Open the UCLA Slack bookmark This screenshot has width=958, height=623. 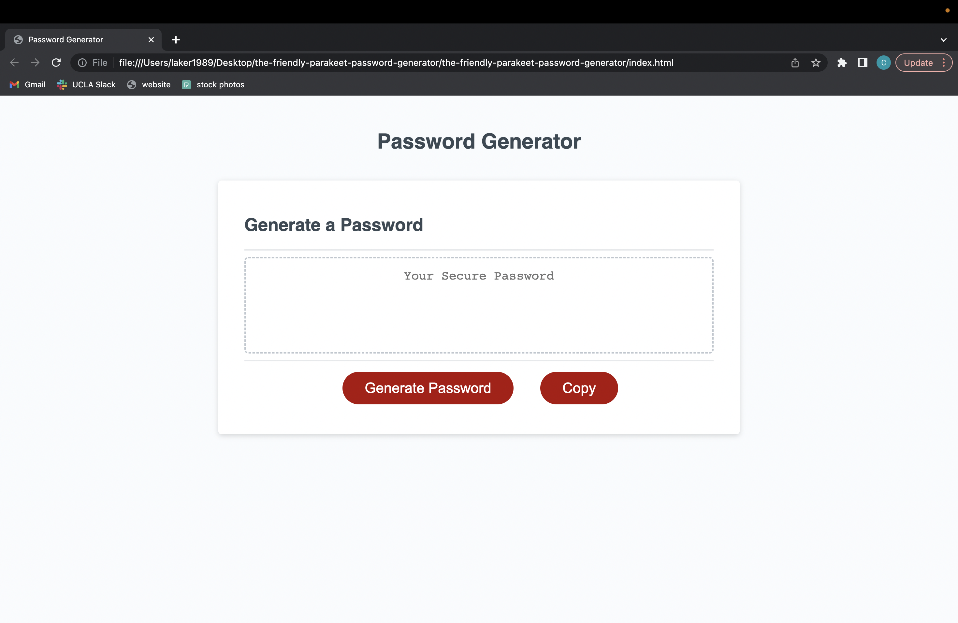(86, 84)
